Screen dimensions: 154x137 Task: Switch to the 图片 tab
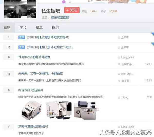tap(23, 28)
